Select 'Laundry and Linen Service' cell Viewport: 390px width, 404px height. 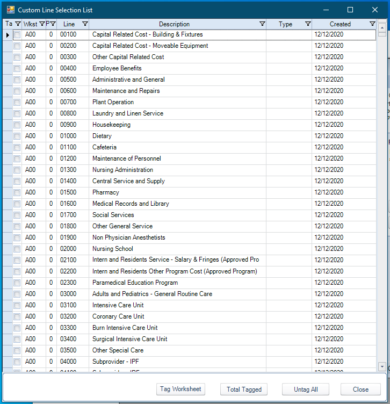[177, 114]
